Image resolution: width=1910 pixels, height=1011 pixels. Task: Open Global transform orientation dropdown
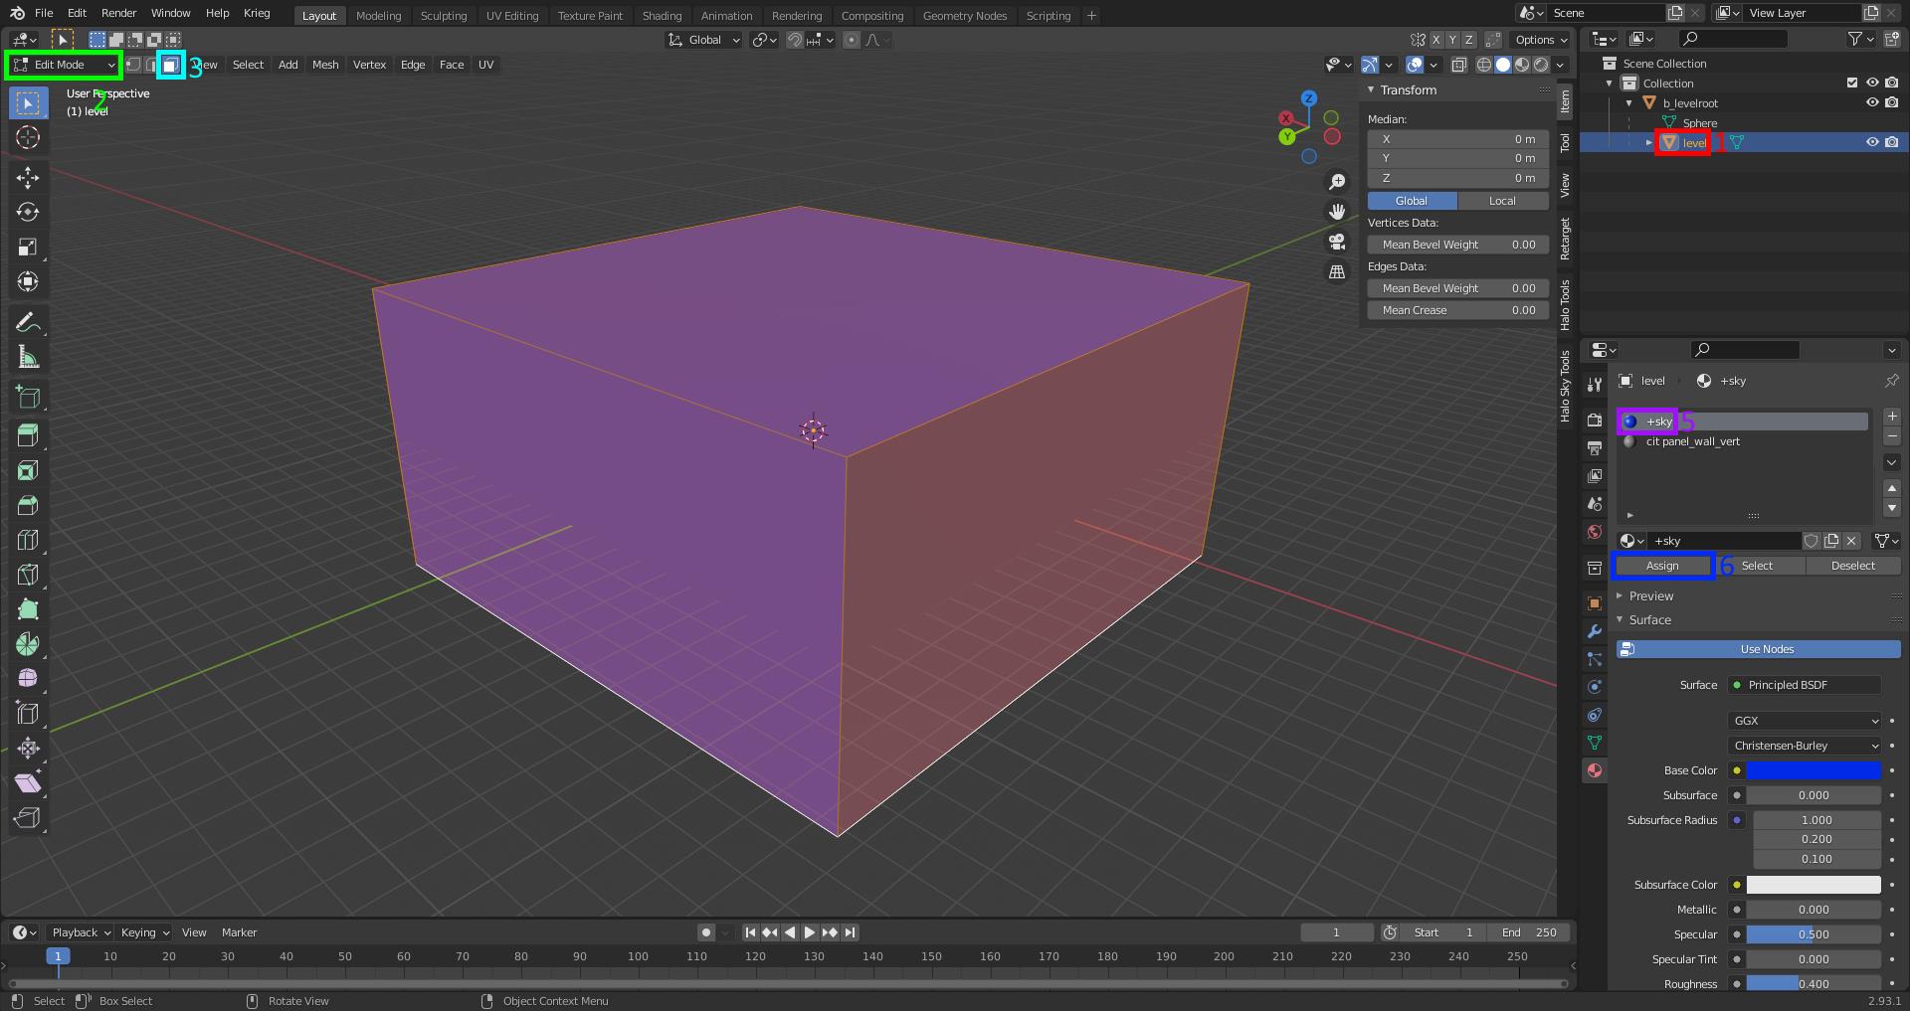703,40
